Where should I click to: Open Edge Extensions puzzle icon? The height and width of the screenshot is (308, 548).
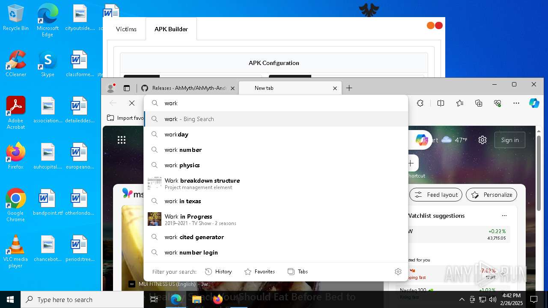tap(420, 103)
